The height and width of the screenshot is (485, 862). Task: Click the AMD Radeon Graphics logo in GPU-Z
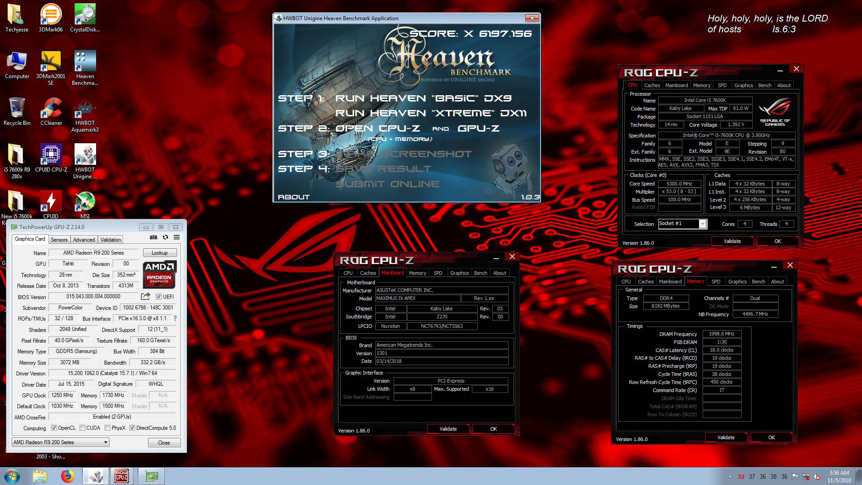159,274
